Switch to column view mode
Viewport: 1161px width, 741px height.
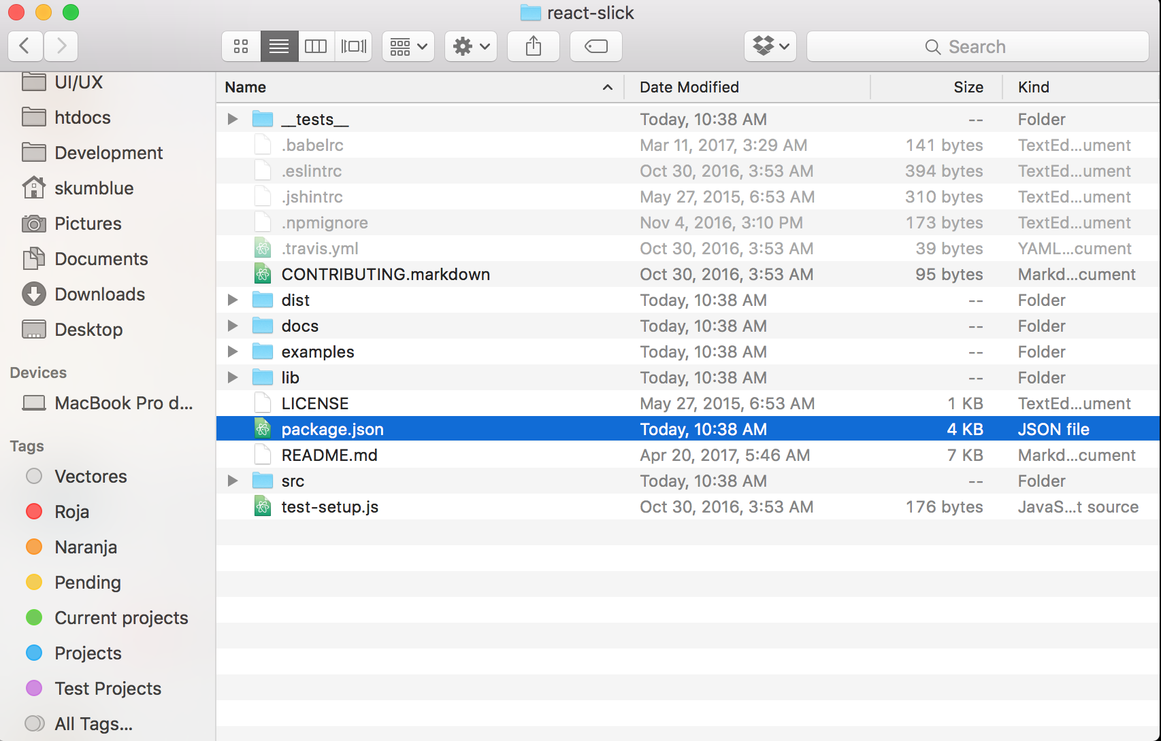[316, 46]
